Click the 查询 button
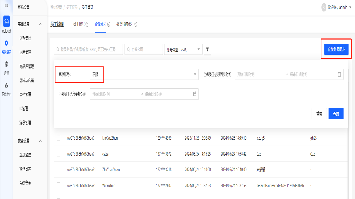355x199 pixels. [x=336, y=114]
